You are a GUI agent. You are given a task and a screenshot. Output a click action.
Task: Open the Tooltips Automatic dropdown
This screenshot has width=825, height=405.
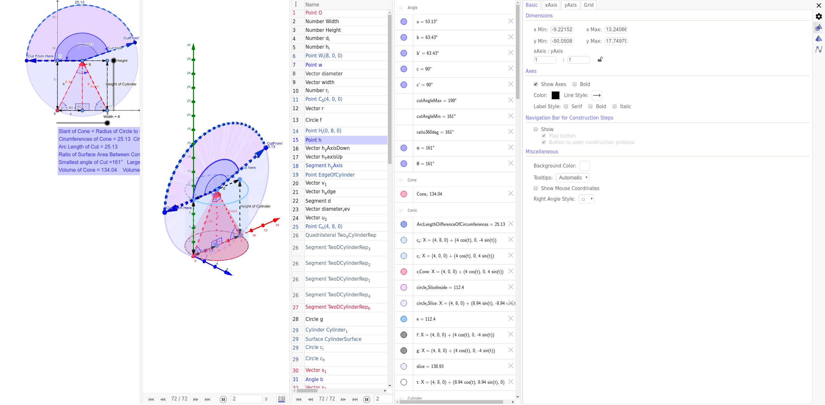[x=573, y=178]
